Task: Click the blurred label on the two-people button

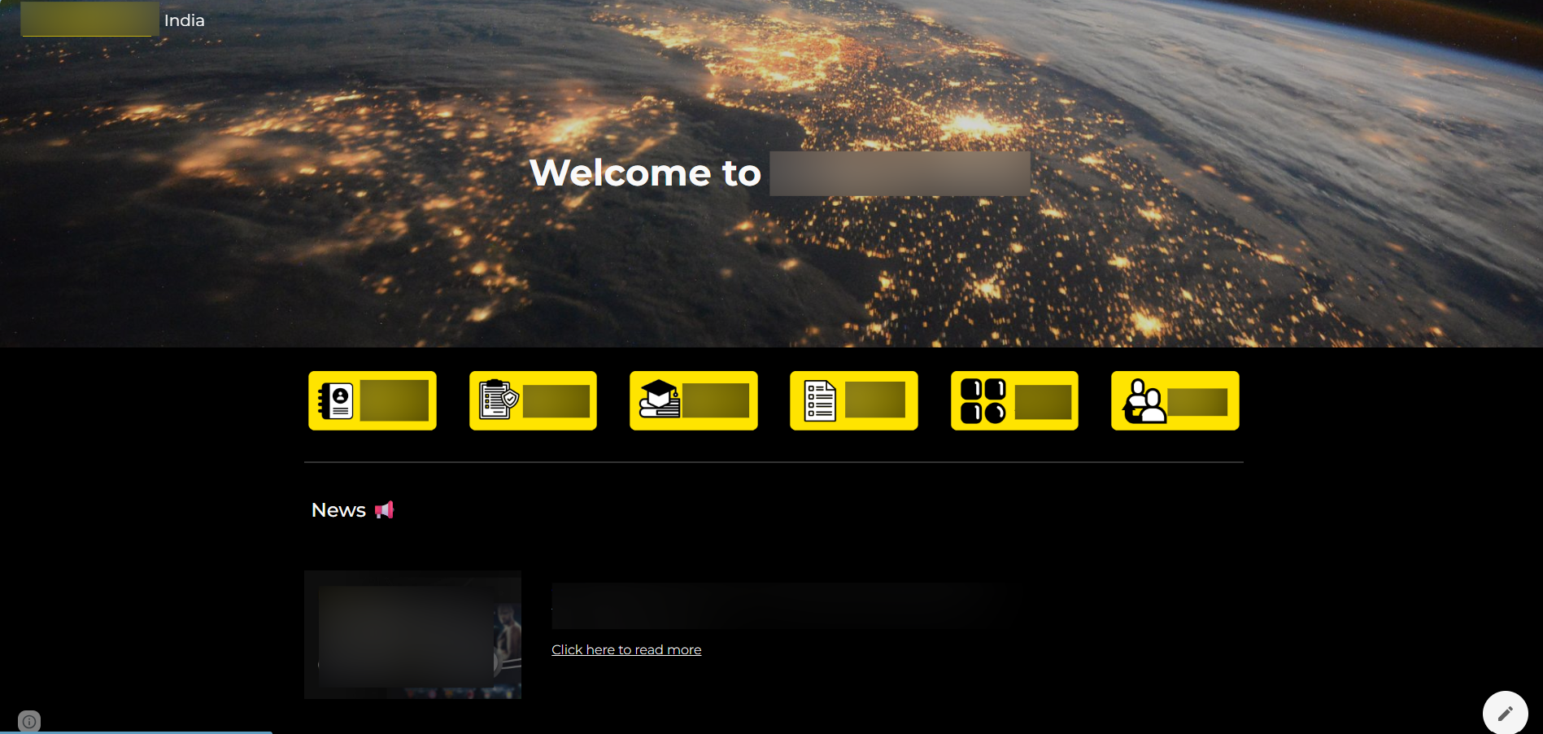Action: tap(1197, 401)
